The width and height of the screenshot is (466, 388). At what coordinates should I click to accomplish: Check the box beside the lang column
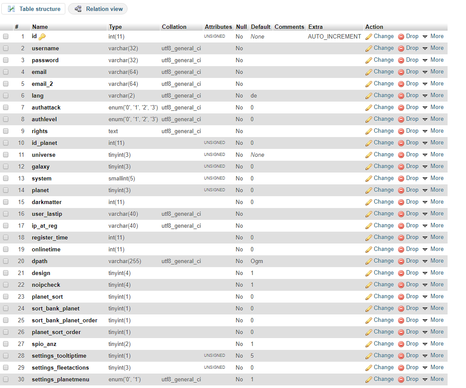(6, 95)
